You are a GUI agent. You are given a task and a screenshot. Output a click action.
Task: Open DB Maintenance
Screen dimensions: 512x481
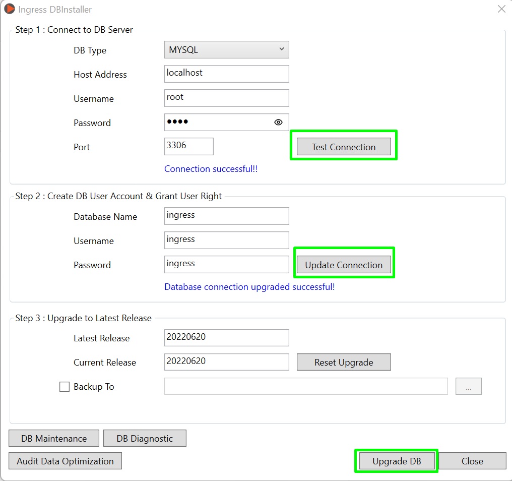(54, 438)
